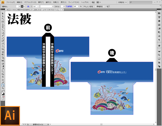Click the black stroke swatch in control bar
This screenshot has height=126, width=162.
[22, 6]
